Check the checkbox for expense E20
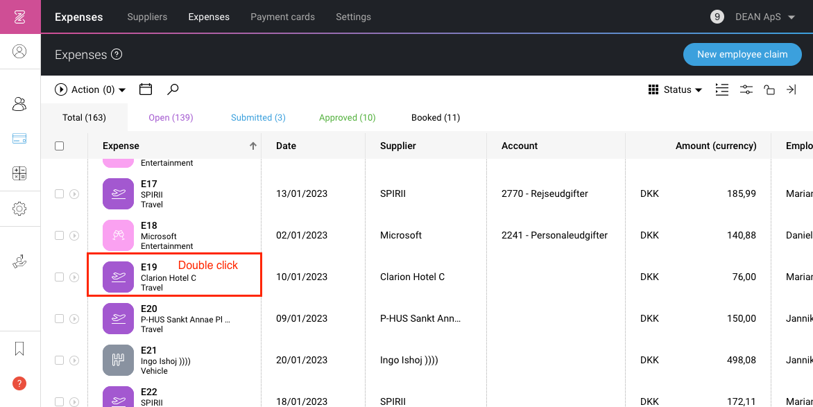Screen dimensions: 813x407 pyautogui.click(x=59, y=318)
